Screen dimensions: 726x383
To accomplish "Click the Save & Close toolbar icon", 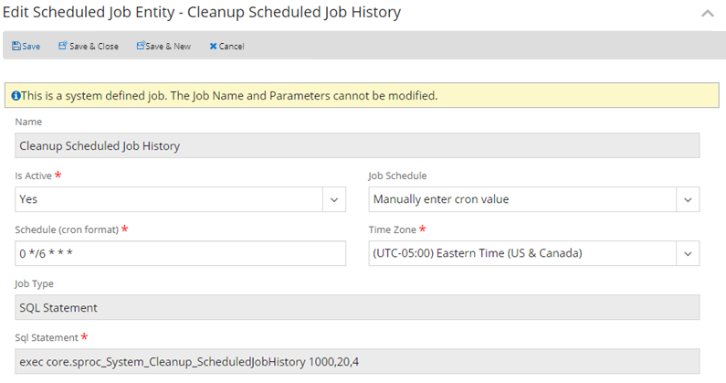I will coord(63,46).
